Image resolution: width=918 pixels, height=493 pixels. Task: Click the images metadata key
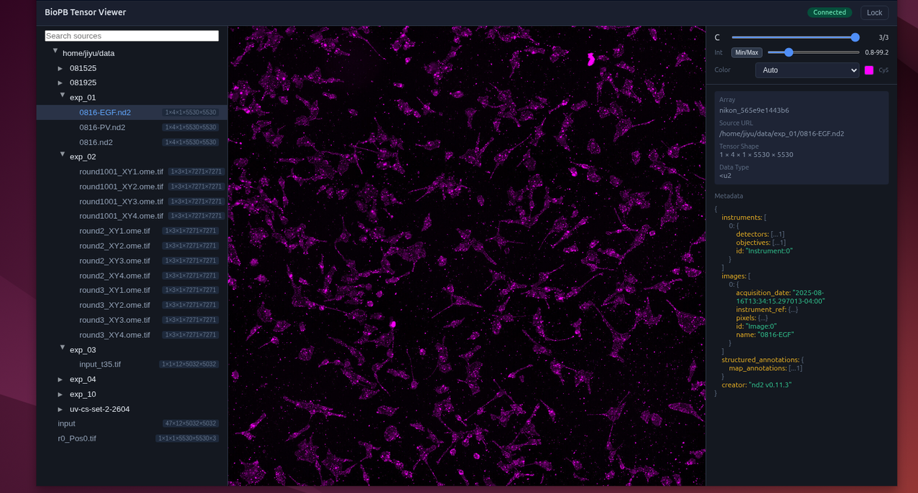click(733, 276)
